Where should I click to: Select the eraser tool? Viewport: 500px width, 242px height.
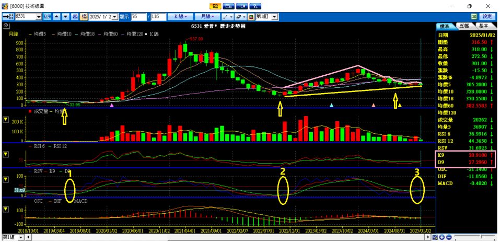coord(238,17)
